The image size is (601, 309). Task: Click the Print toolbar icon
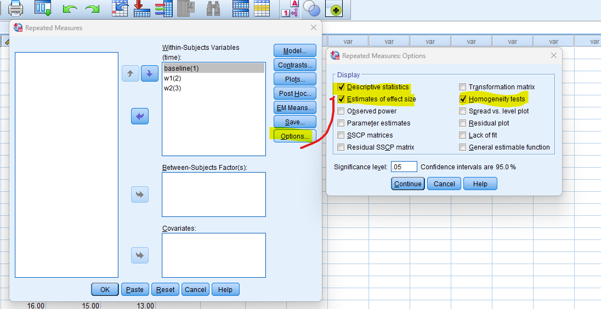(x=15, y=8)
